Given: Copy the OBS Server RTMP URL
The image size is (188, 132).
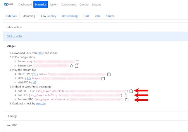Looking at the screenshot, I should click(x=77, y=62).
